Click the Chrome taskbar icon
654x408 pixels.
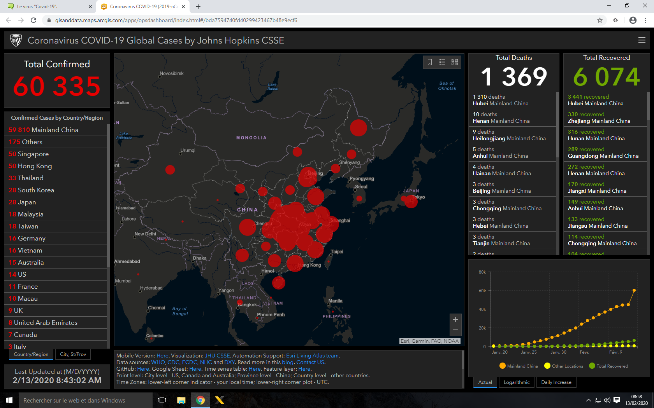pyautogui.click(x=200, y=400)
